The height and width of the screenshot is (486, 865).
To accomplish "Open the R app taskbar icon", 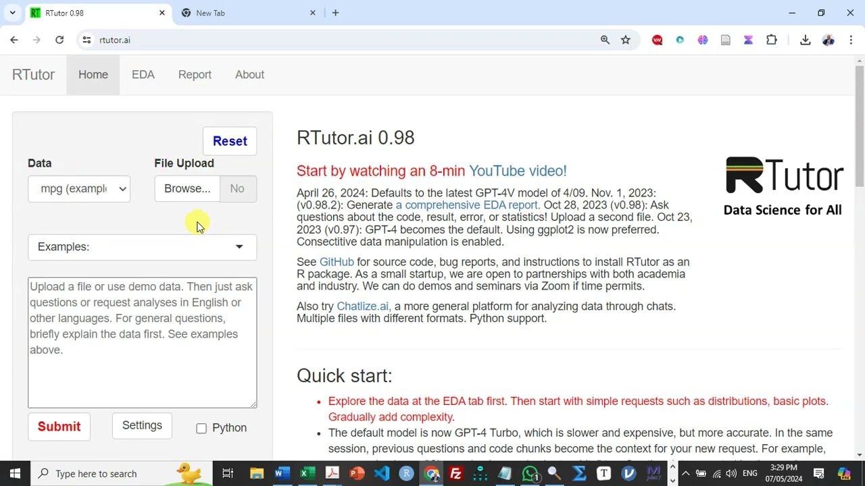I will [x=407, y=473].
